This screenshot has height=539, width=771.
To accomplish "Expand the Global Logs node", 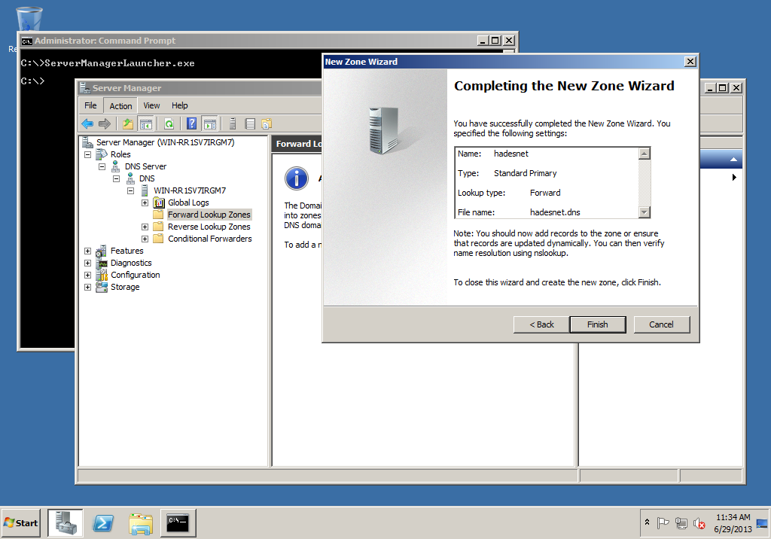I will pyautogui.click(x=145, y=203).
